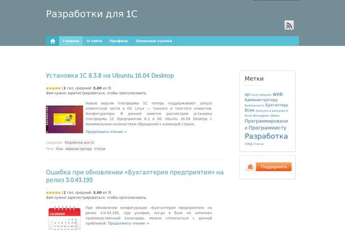Open article Установка 1С 8.3.8 на Ubuntu

pos(110,75)
